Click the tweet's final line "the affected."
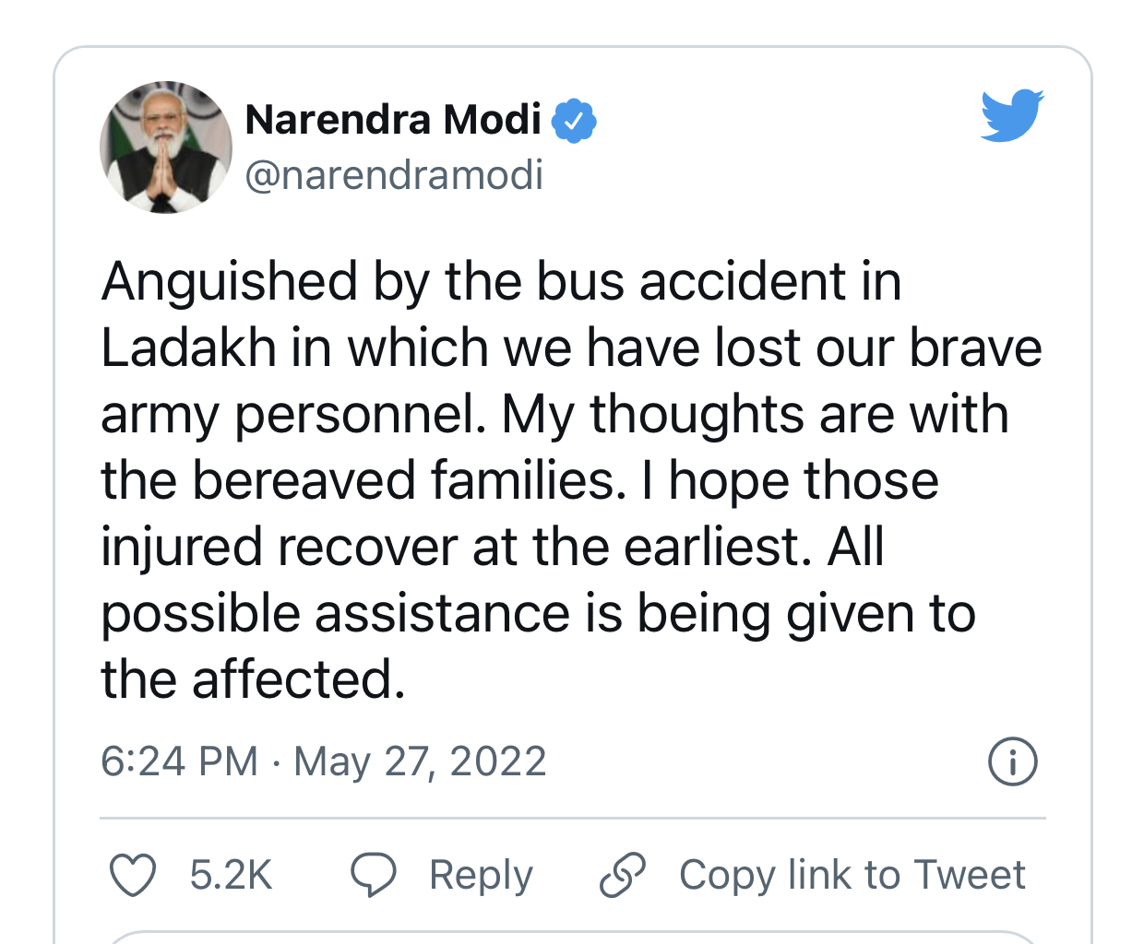Viewport: 1132px width, 944px height. (253, 680)
